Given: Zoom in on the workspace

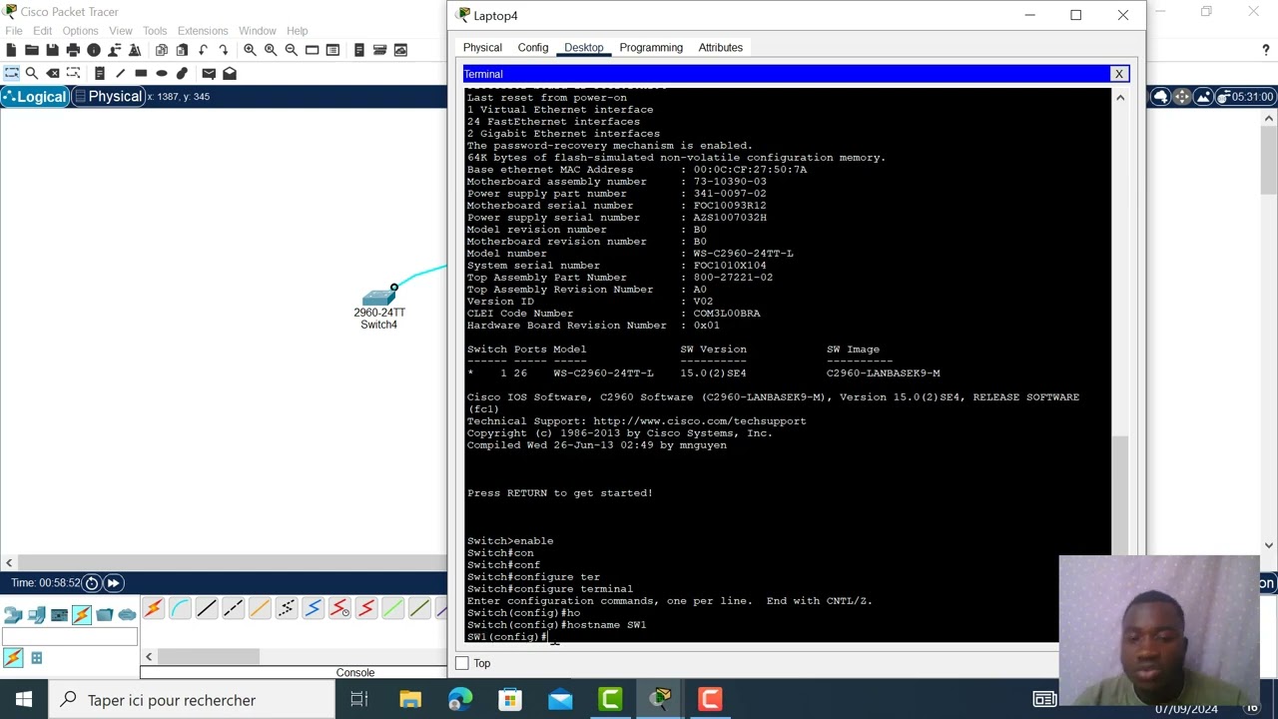Looking at the screenshot, I should [x=250, y=50].
